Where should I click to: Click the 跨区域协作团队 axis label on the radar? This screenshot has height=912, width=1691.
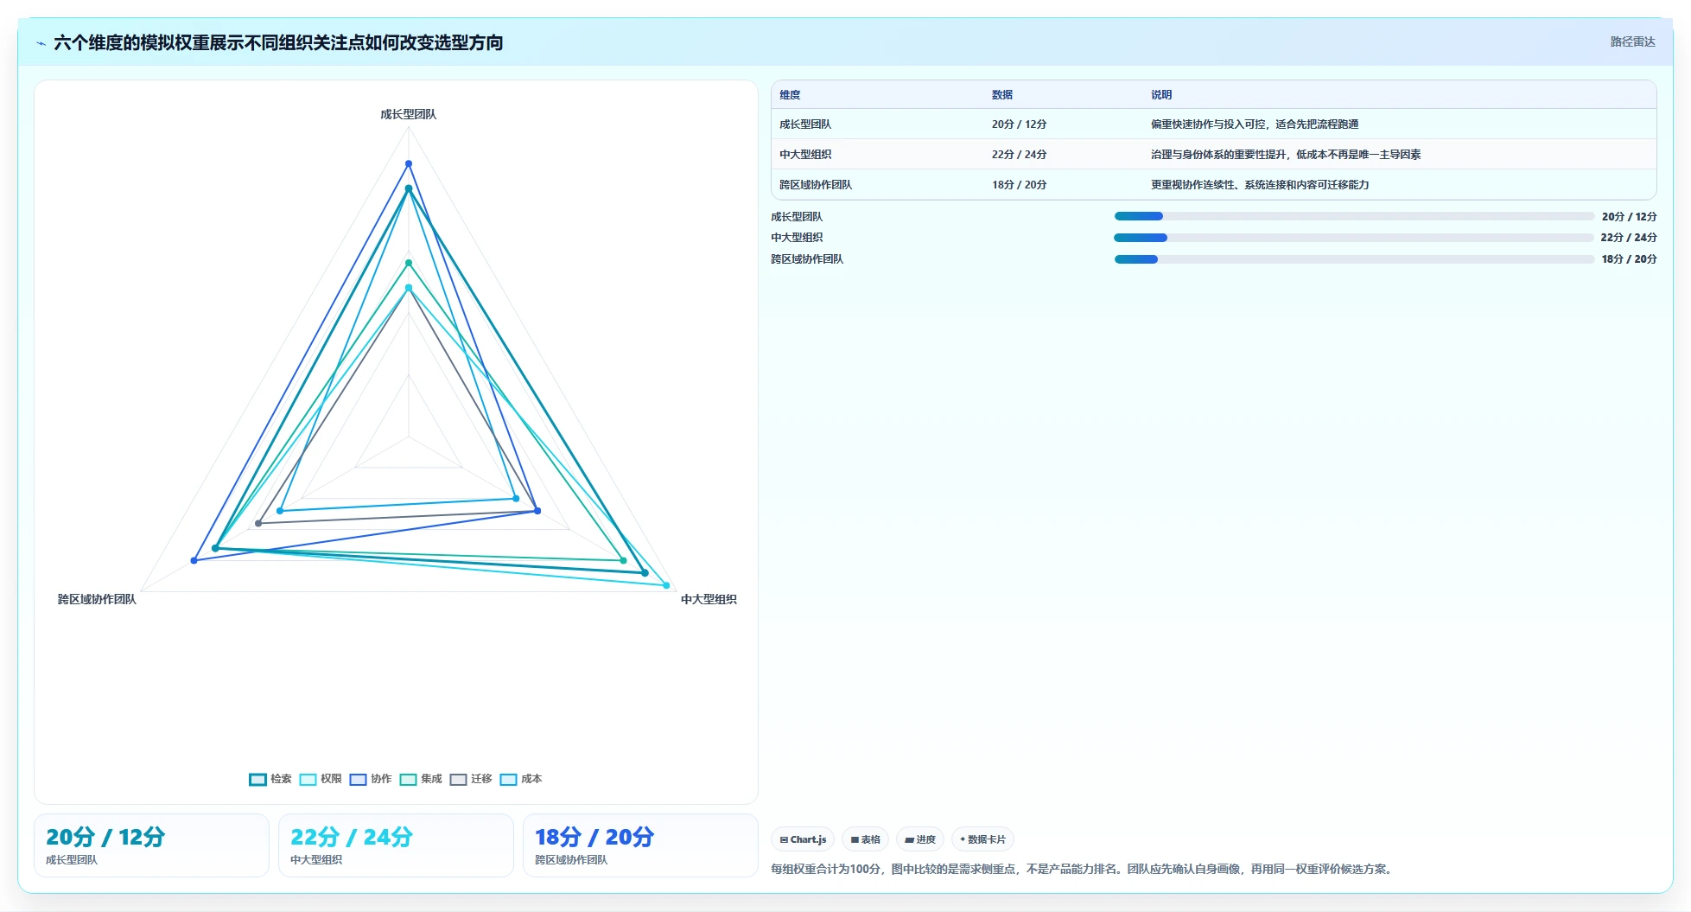click(x=97, y=599)
